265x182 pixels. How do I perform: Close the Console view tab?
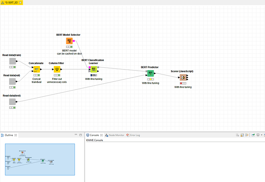pos(101,135)
